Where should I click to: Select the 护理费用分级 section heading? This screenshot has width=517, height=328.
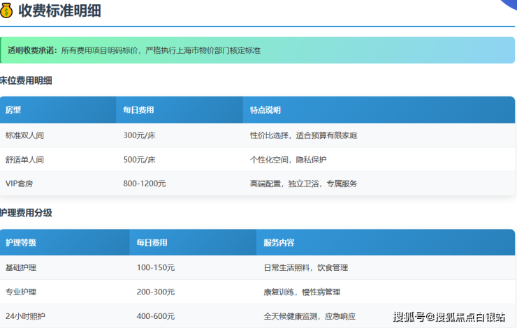coord(26,213)
